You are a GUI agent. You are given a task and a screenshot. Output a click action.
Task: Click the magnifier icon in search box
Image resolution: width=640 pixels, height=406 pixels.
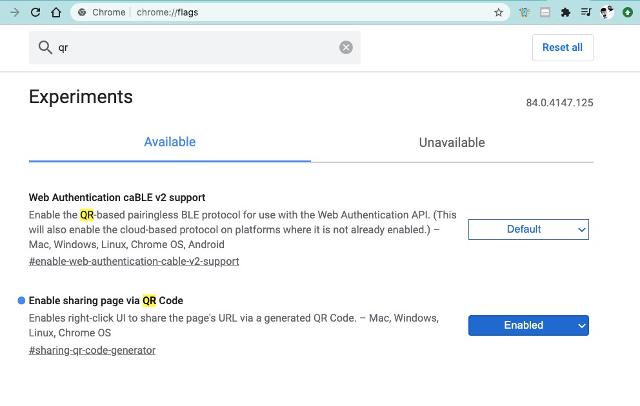coord(45,47)
